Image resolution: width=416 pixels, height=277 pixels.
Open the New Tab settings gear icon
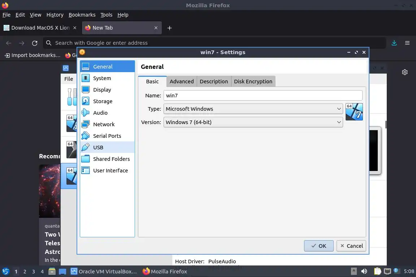pos(404,72)
